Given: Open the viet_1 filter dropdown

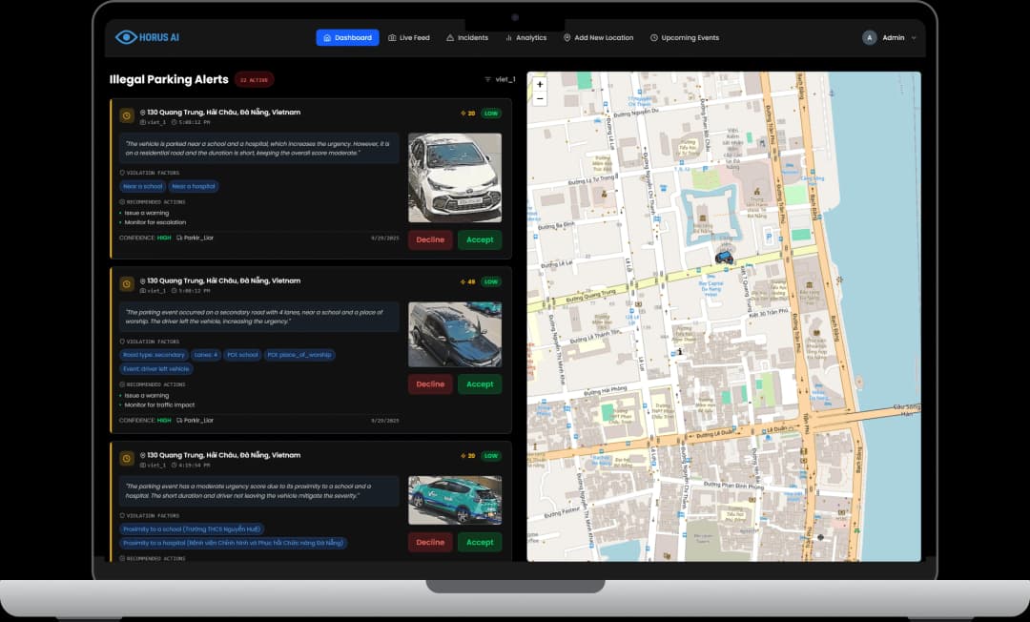Looking at the screenshot, I should tap(500, 79).
